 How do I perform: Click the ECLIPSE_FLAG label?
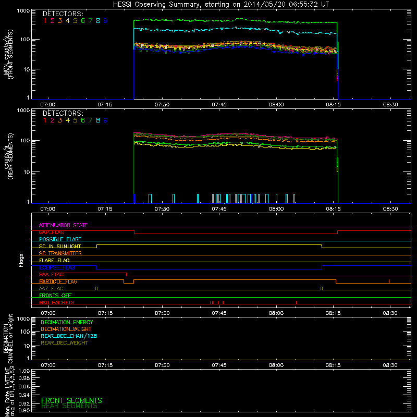(x=57, y=267)
